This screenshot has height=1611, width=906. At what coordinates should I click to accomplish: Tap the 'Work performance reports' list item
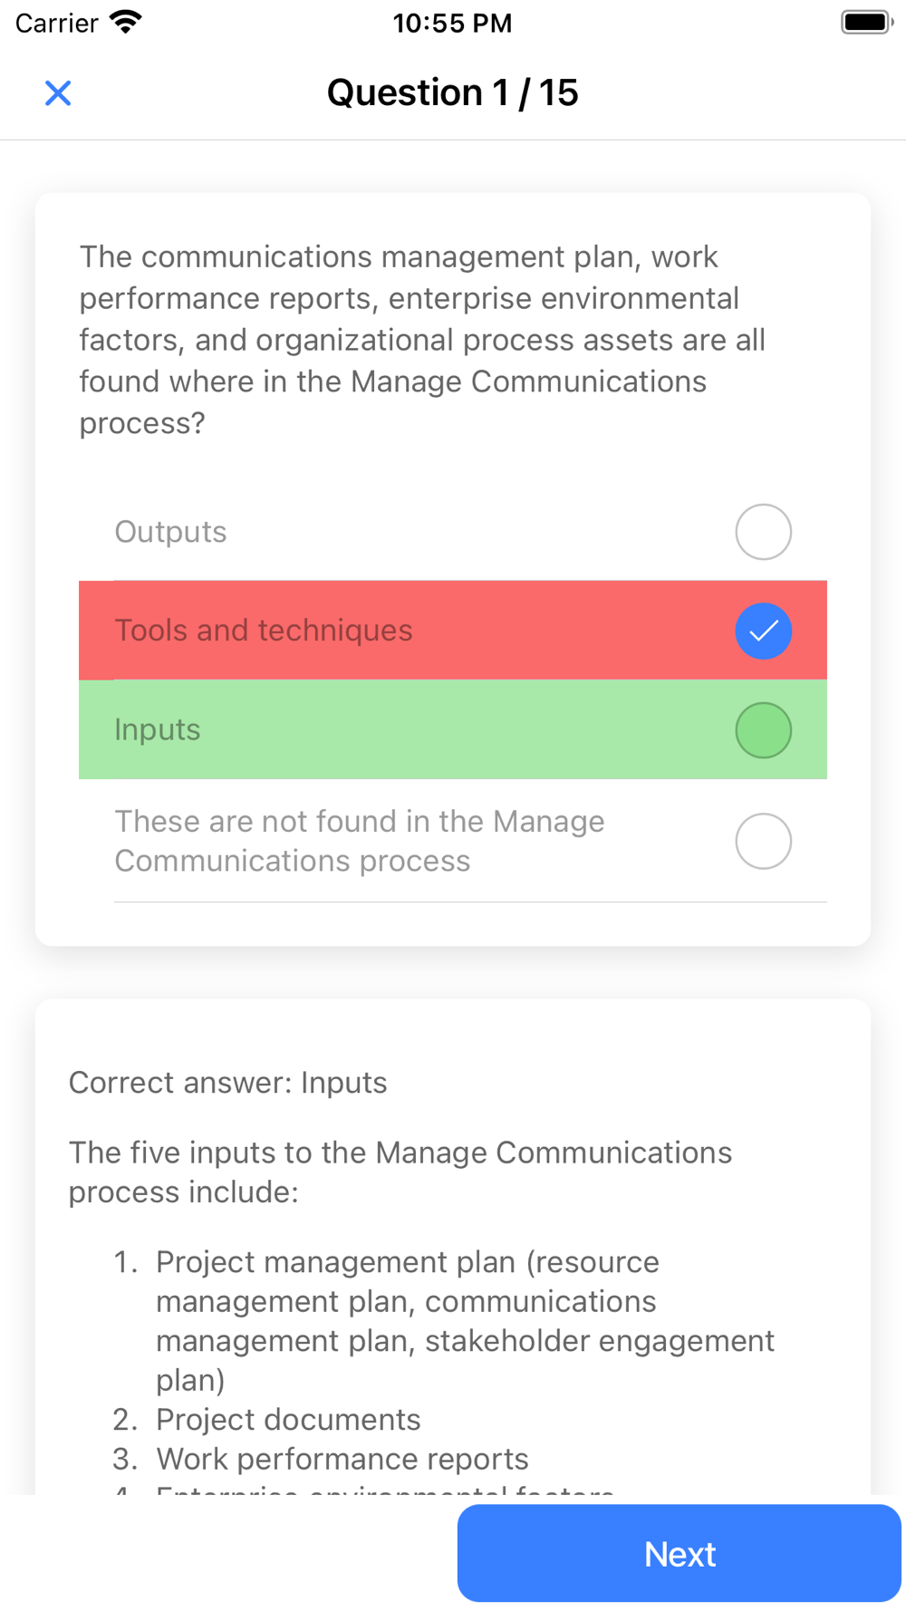(342, 1459)
